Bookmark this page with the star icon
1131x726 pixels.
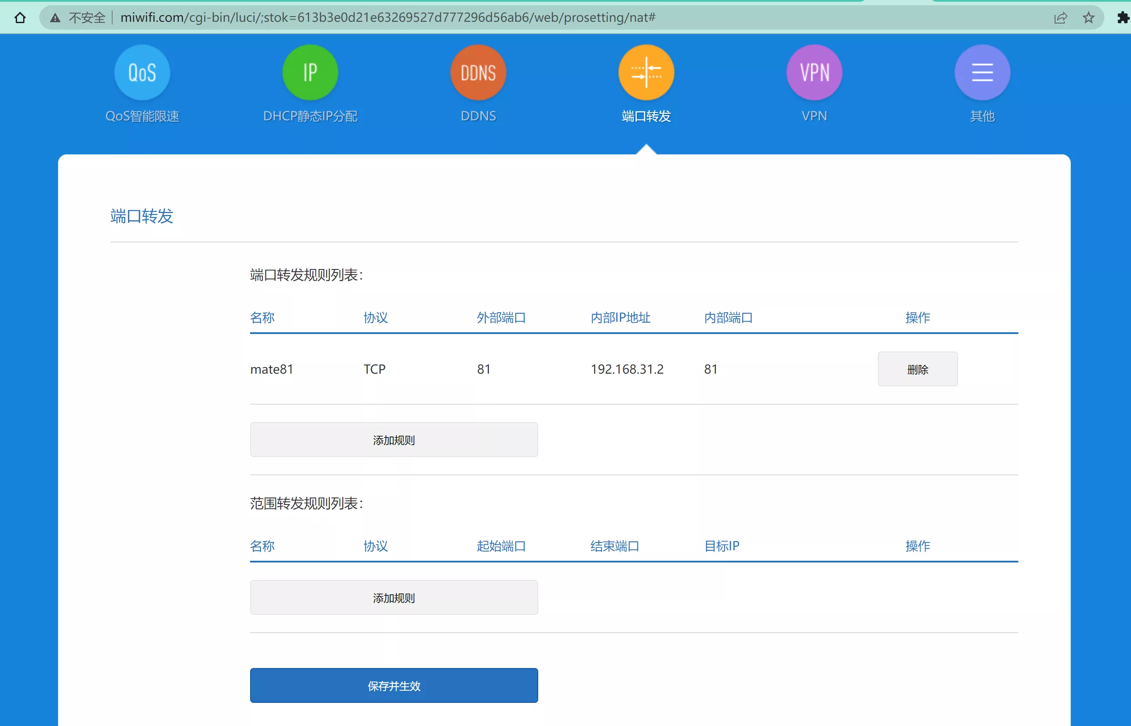click(x=1088, y=18)
